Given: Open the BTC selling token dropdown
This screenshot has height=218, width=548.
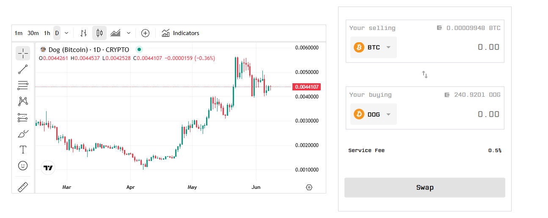Looking at the screenshot, I should click(x=374, y=47).
